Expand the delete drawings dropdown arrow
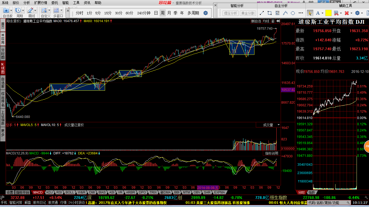Image resolution: width=369 pixels, height=207 pixels. coord(351,13)
